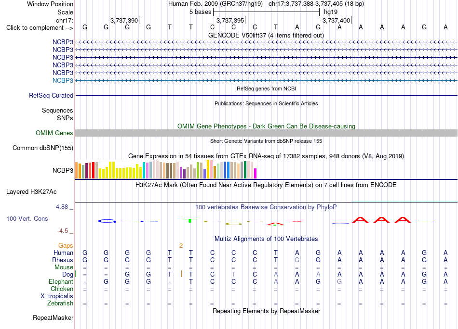This screenshot has height=329, width=458.
Task: Open the OMIM Gene Phenotypes track title
Action: coord(266,126)
